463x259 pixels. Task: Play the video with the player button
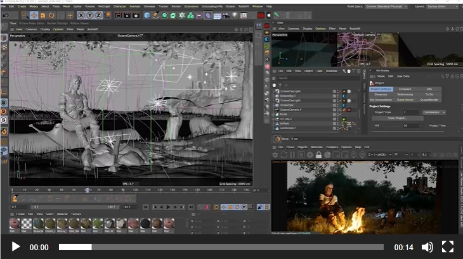(x=16, y=246)
